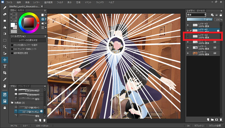Toggle lower blue toolbar button above padlock

[x=5, y=101]
